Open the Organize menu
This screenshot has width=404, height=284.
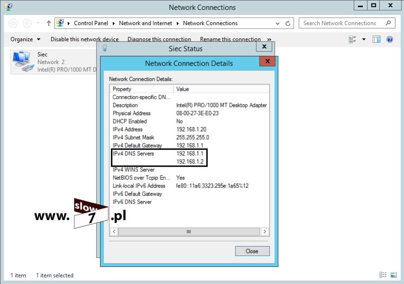(x=25, y=39)
